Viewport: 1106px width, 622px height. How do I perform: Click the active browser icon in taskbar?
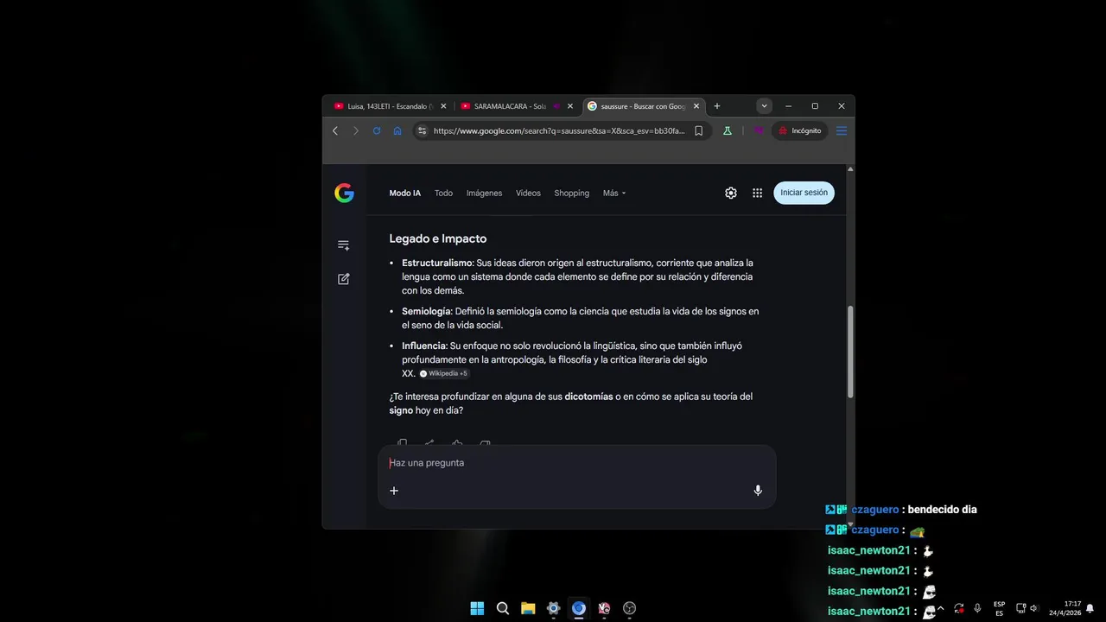pos(579,608)
